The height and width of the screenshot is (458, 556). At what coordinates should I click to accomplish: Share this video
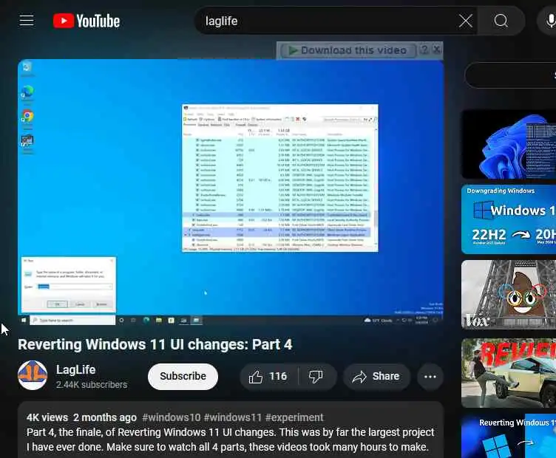click(x=376, y=377)
